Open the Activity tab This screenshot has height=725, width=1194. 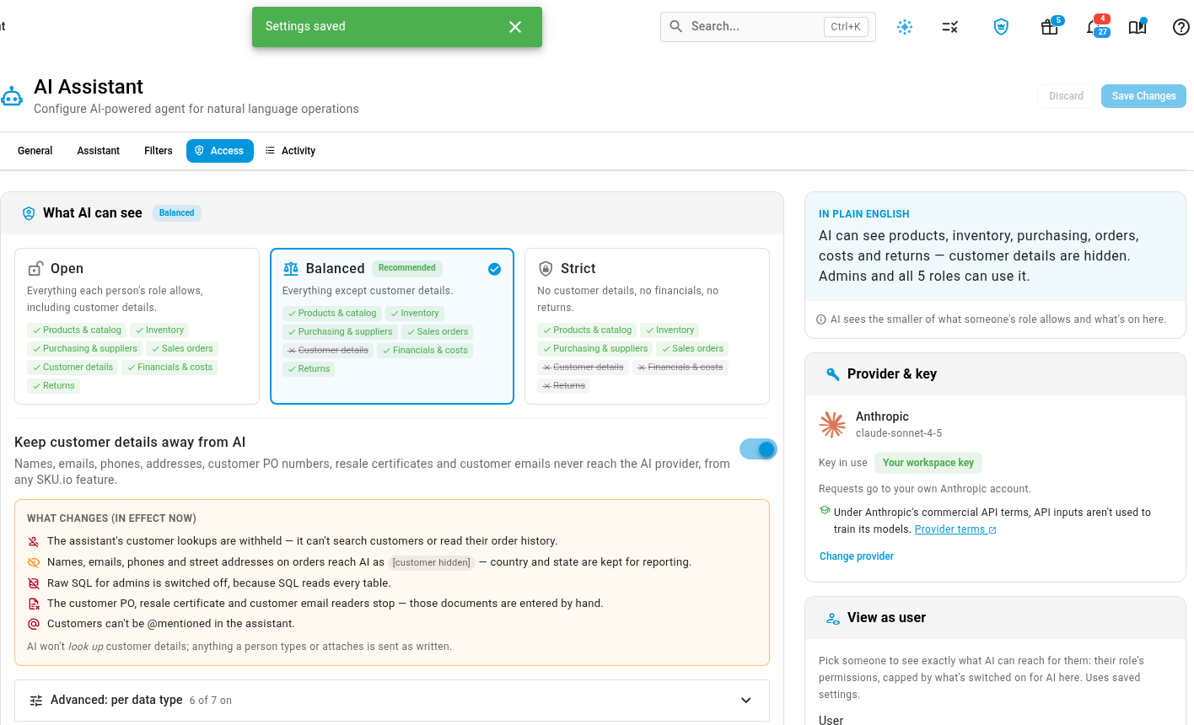coord(290,151)
